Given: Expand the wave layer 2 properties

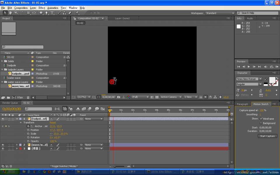Looking at the screenshot, I should (x=17, y=145).
